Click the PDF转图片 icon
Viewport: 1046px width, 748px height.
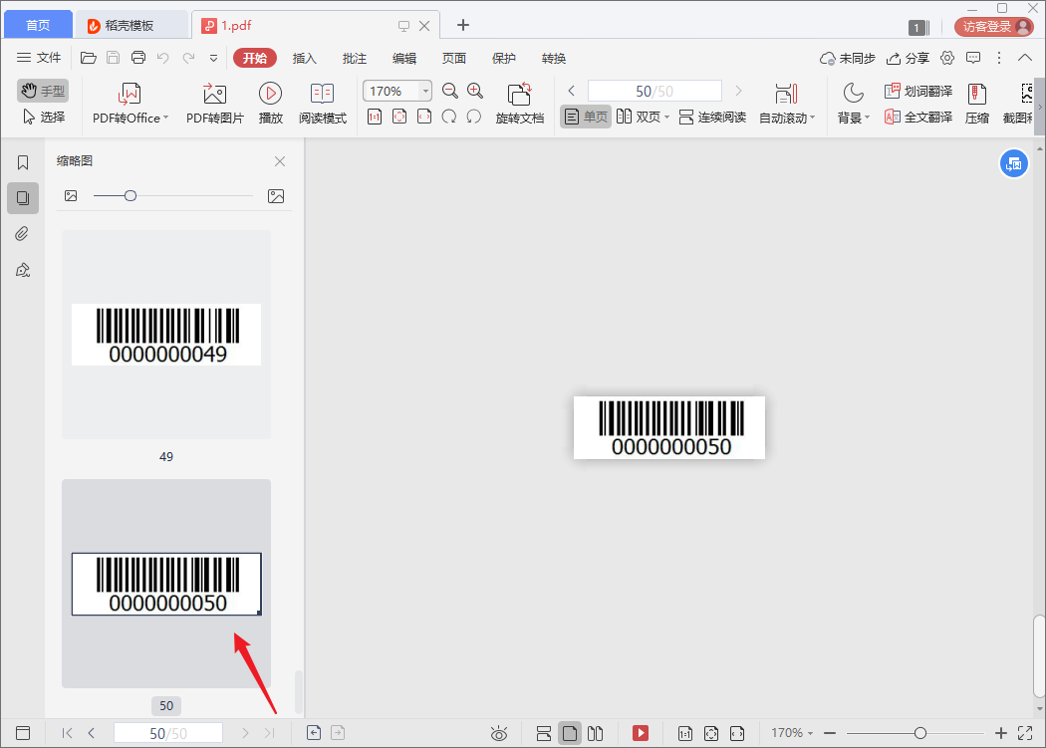tap(214, 95)
